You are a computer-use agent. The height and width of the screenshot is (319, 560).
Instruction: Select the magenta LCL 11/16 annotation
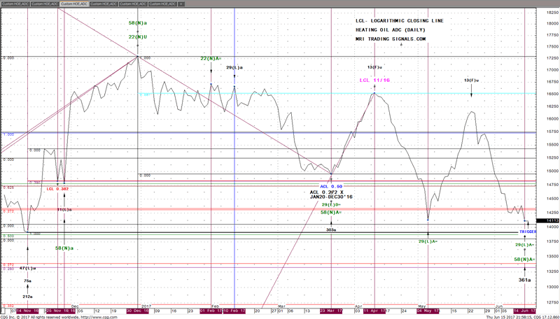pyautogui.click(x=374, y=80)
